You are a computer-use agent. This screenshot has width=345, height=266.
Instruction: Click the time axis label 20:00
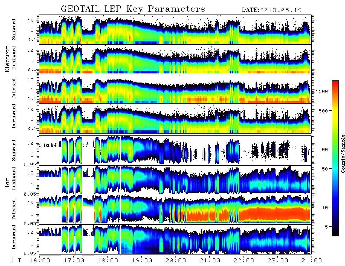(x=176, y=261)
